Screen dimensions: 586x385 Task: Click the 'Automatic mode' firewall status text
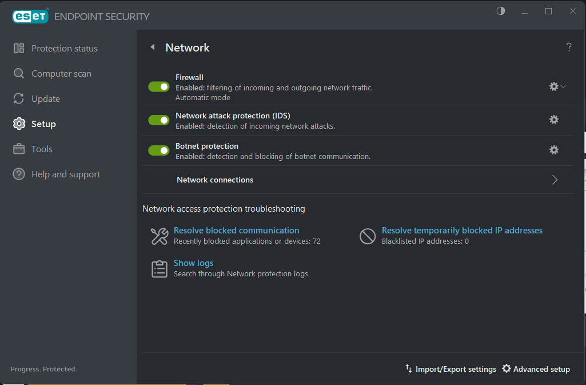203,98
